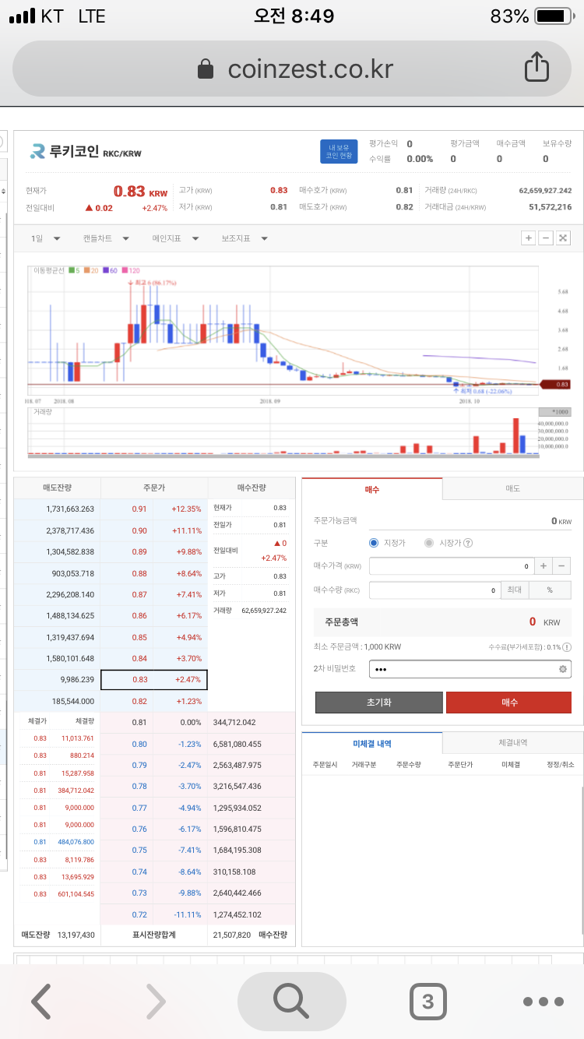Select the highlighted 0.83 price row
Screen dimensions: 584x1039
[154, 679]
